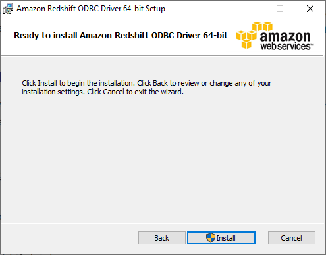Image resolution: width=326 pixels, height=255 pixels.
Task: Click the Install button to begin installation
Action: coord(221,238)
